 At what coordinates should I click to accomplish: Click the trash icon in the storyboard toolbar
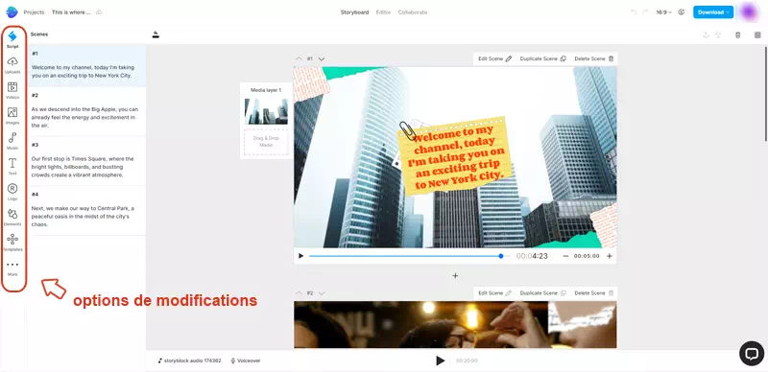(x=738, y=35)
